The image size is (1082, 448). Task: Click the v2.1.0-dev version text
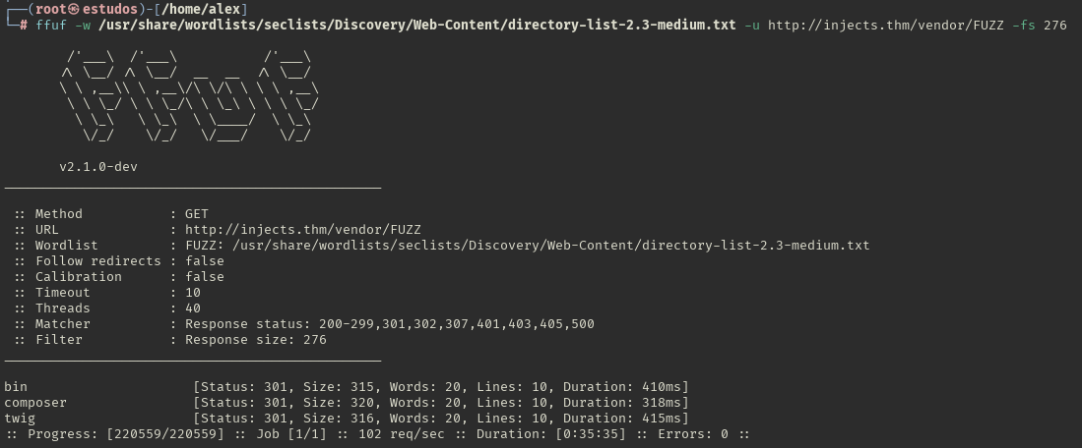(98, 167)
